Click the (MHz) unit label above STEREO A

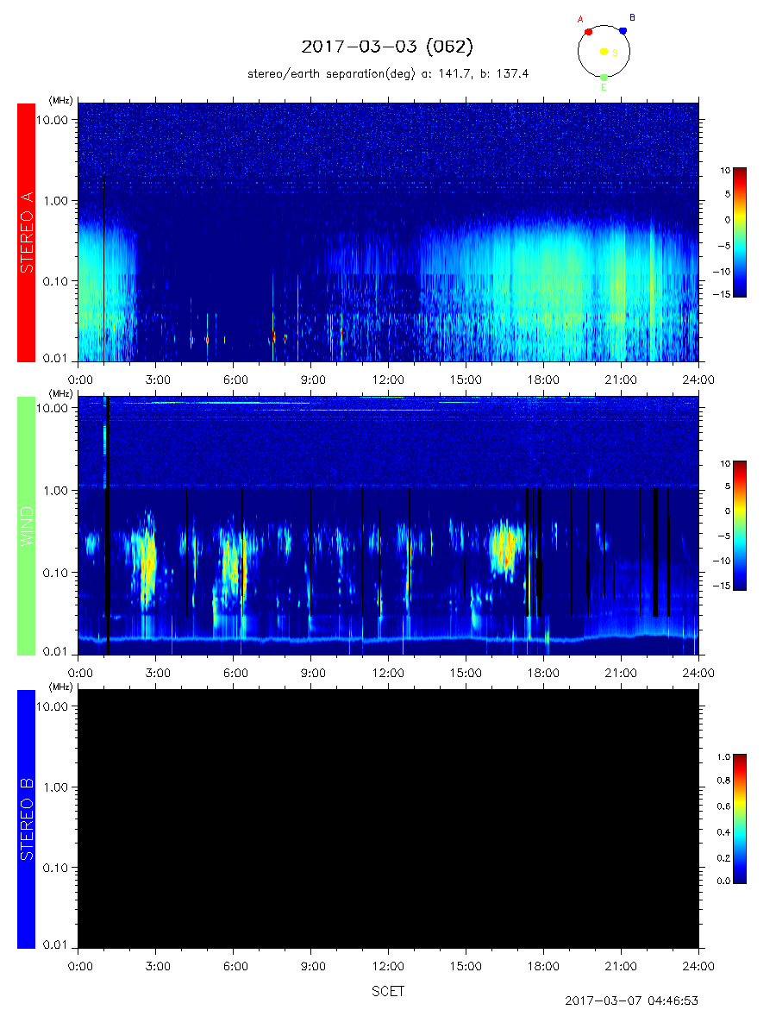tap(60, 101)
